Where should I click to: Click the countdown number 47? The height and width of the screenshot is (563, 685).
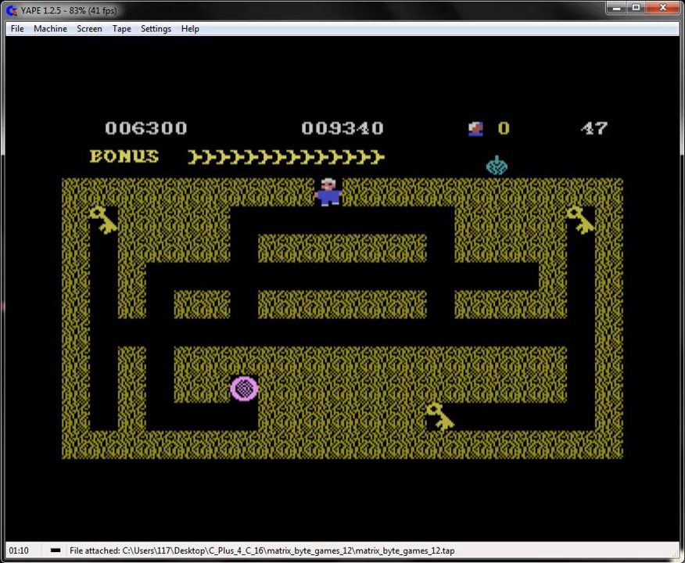point(594,128)
